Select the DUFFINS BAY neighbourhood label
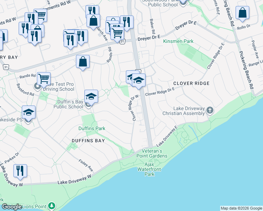This screenshot has width=263, height=211. (x=88, y=141)
